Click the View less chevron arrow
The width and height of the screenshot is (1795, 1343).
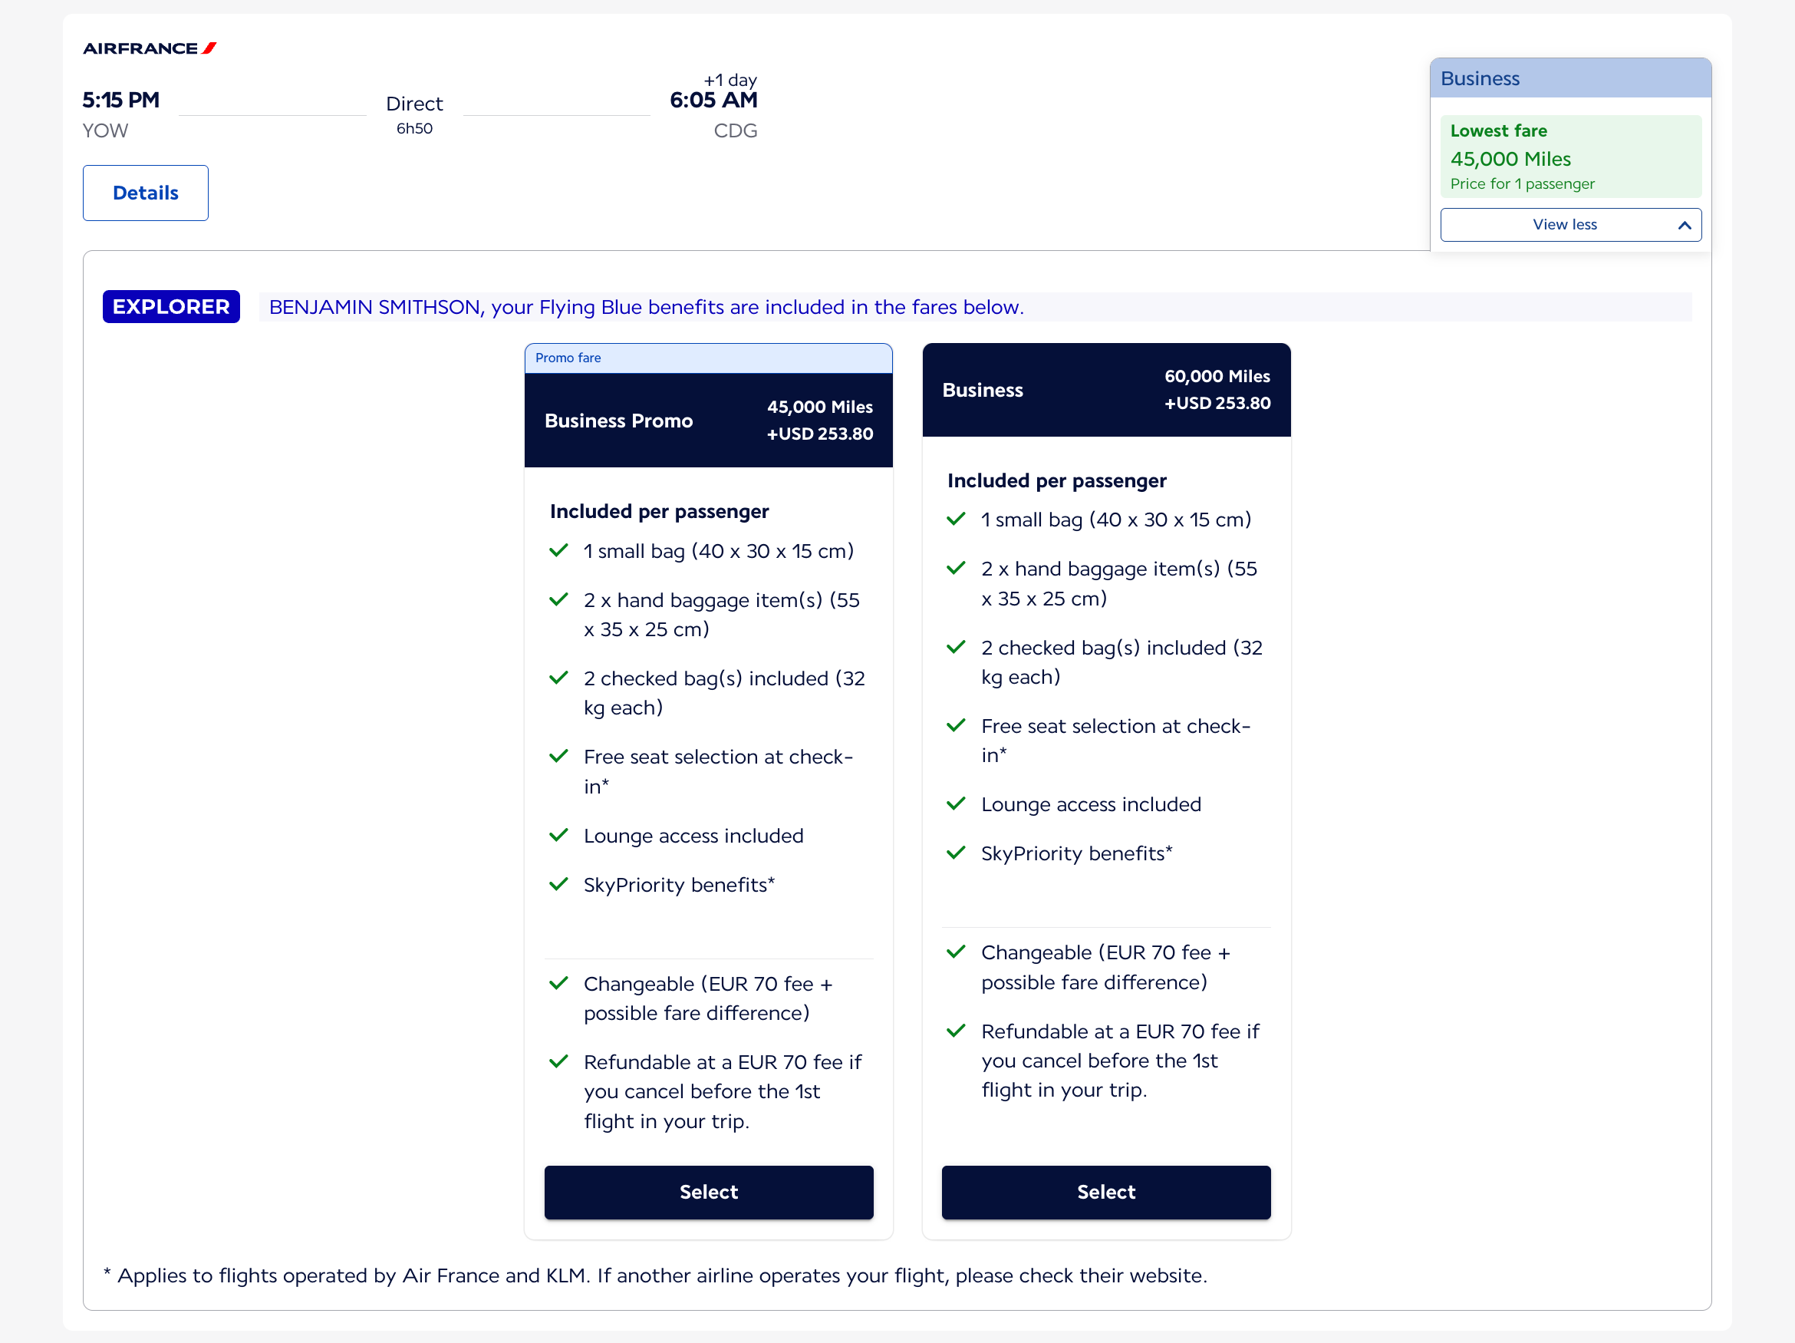(x=1684, y=226)
